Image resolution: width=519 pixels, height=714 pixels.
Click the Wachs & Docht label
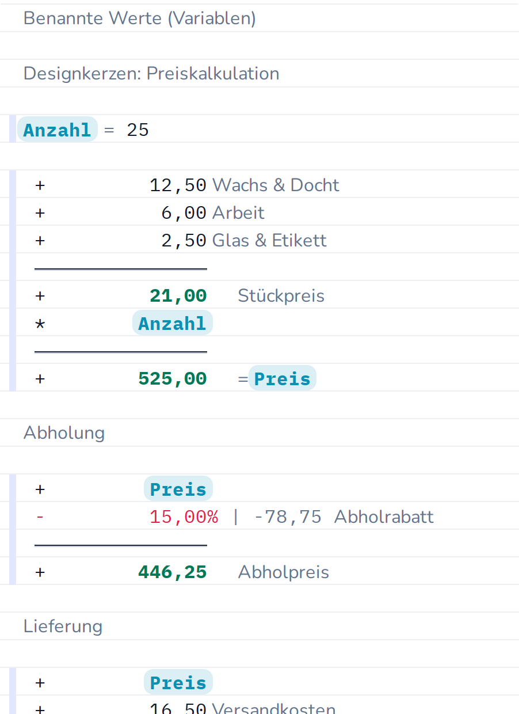(x=276, y=185)
